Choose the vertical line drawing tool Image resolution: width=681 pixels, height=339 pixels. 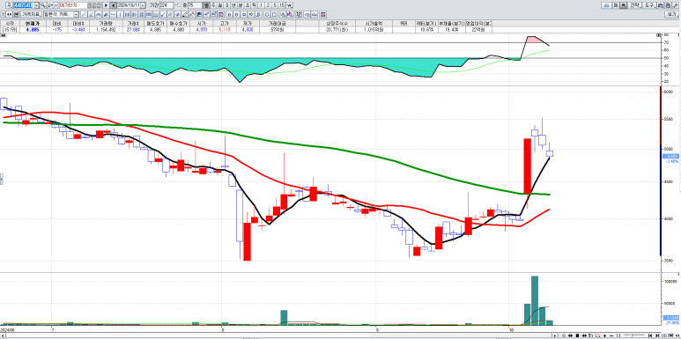tap(121, 14)
